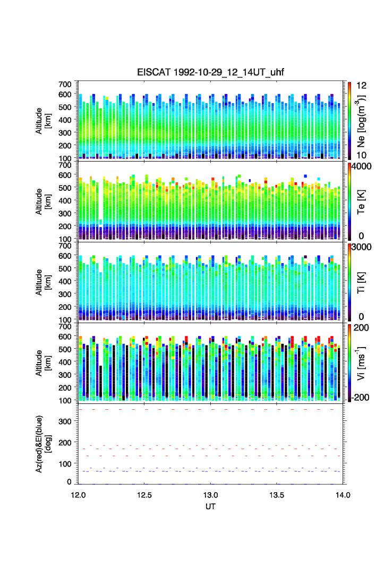The image size is (376, 565).
Task: Click the 3000 maximum value of Ti colorbar
Action: [362, 247]
